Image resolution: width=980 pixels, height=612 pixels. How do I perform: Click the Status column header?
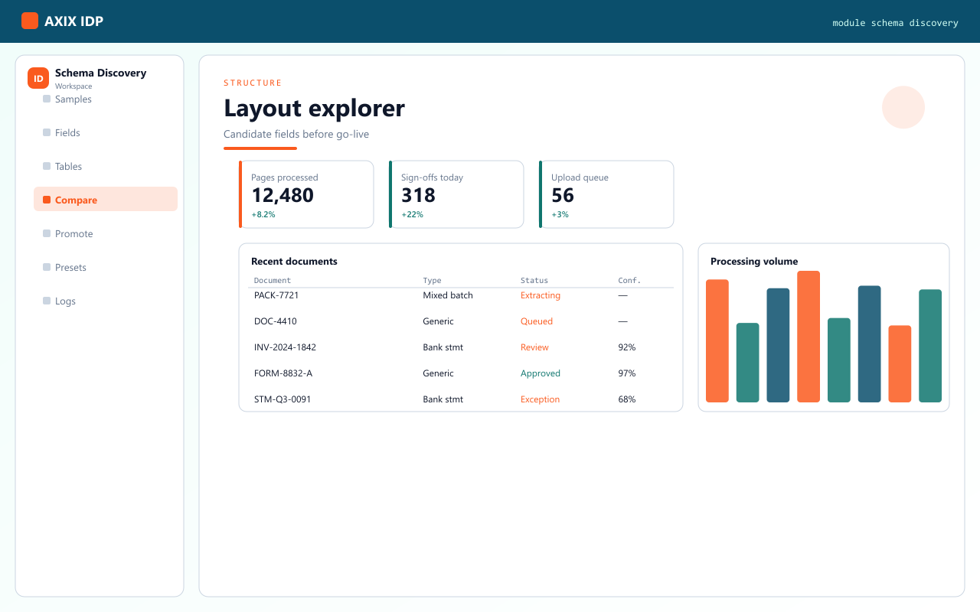(x=534, y=281)
